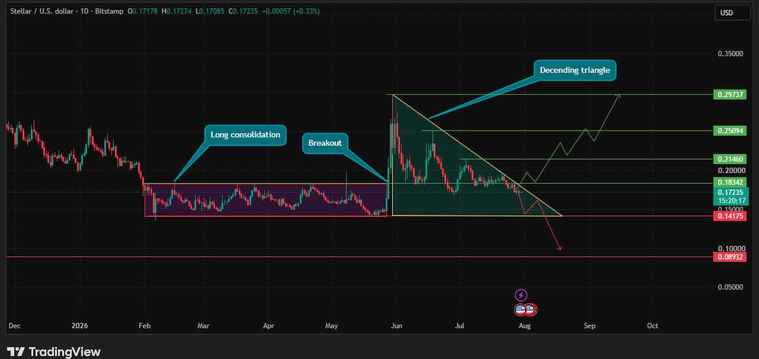Click the US flag economic event icon
The image size is (759, 359).
point(521,309)
